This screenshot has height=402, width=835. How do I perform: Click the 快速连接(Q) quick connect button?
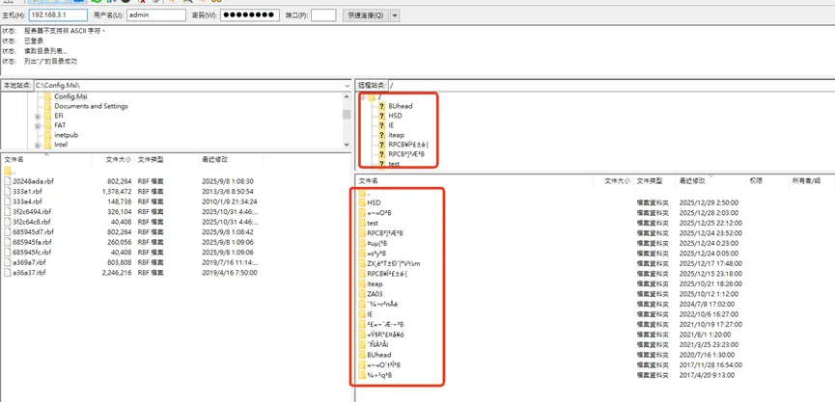pyautogui.click(x=365, y=15)
